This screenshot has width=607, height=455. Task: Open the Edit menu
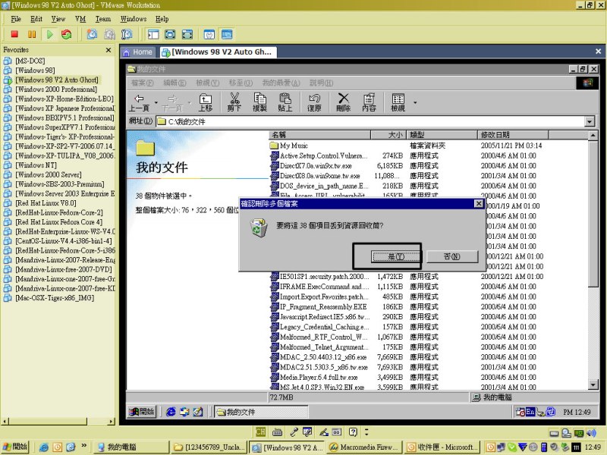(36, 19)
